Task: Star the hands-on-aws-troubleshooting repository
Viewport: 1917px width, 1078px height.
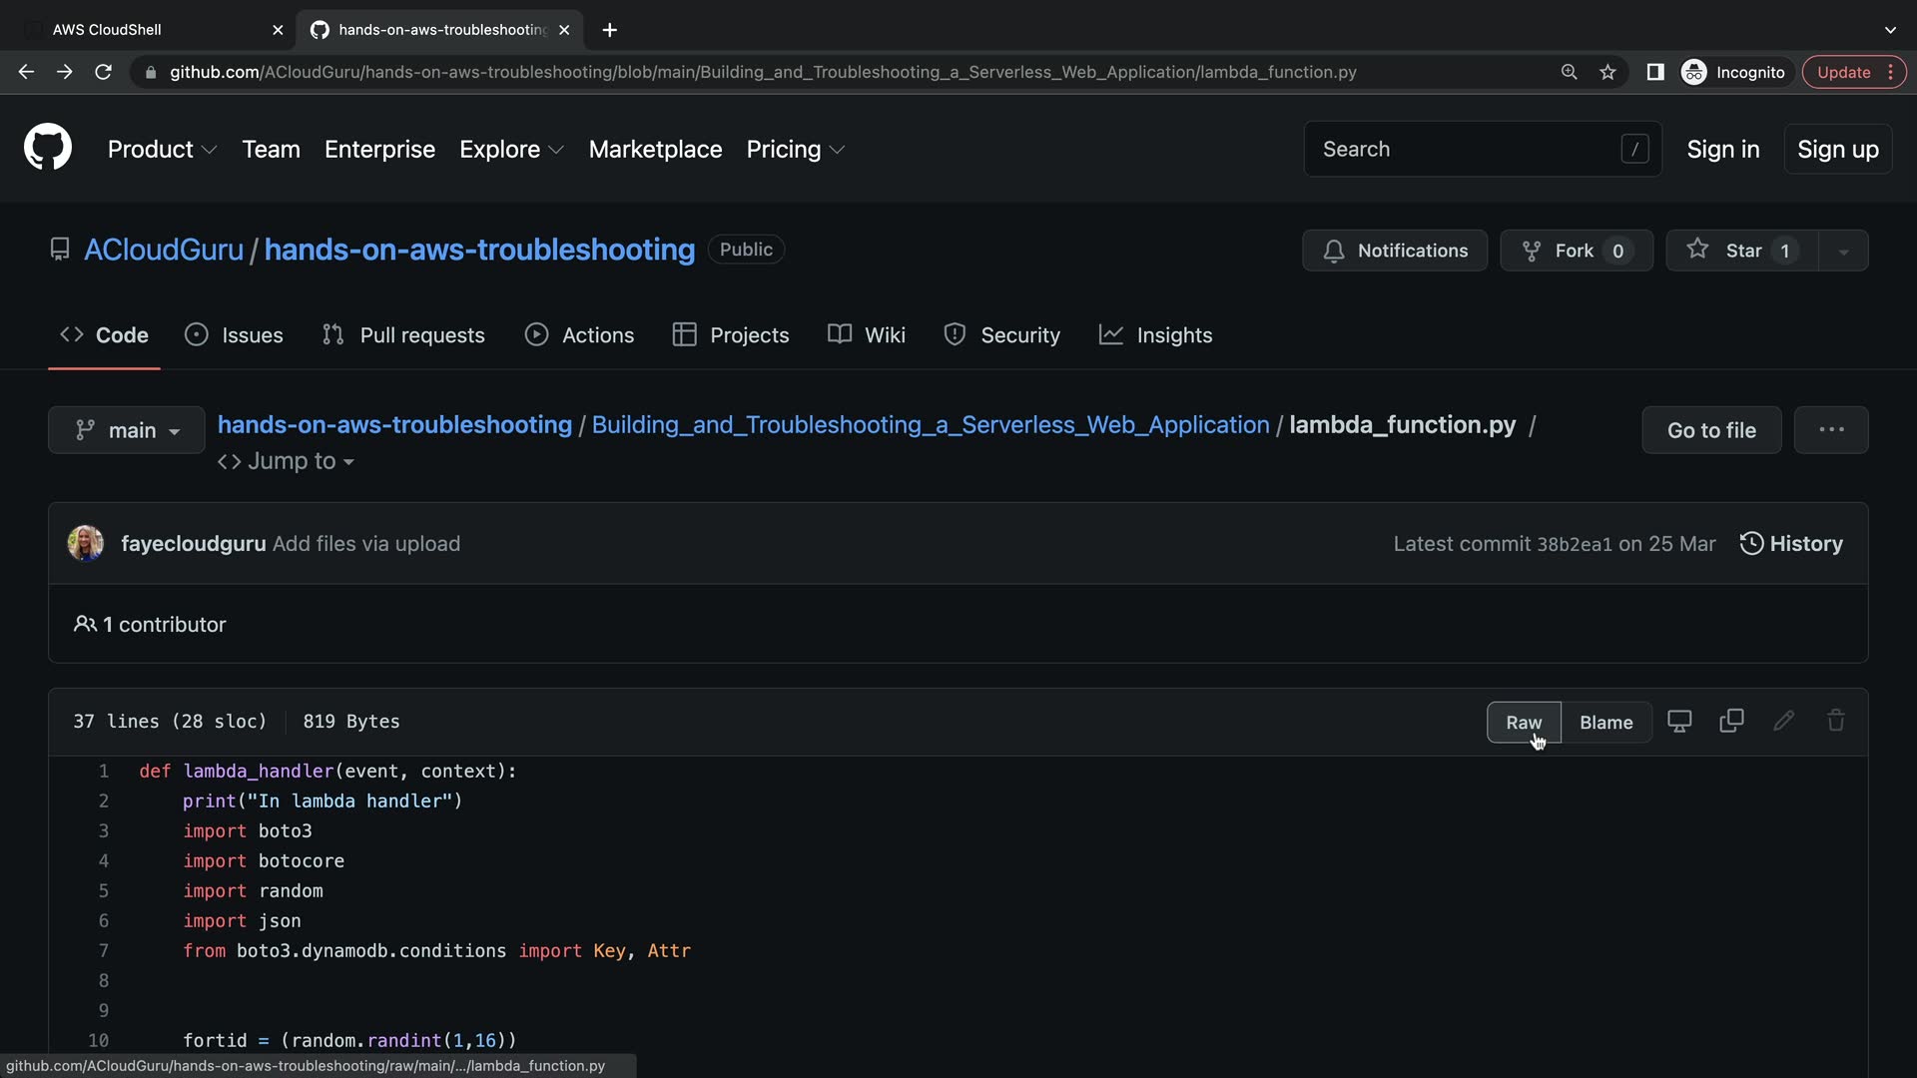Action: (1741, 251)
